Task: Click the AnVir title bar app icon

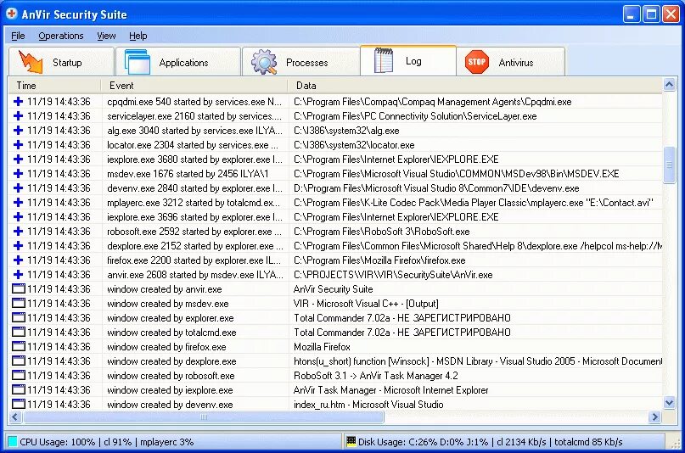Action: pos(11,14)
